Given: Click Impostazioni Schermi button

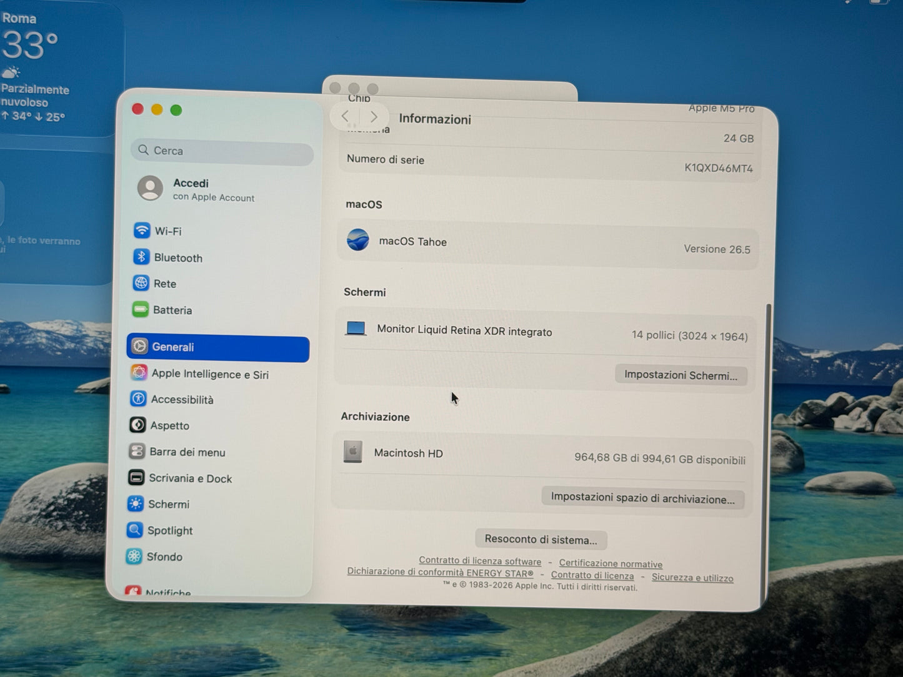Looking at the screenshot, I should click(x=681, y=375).
